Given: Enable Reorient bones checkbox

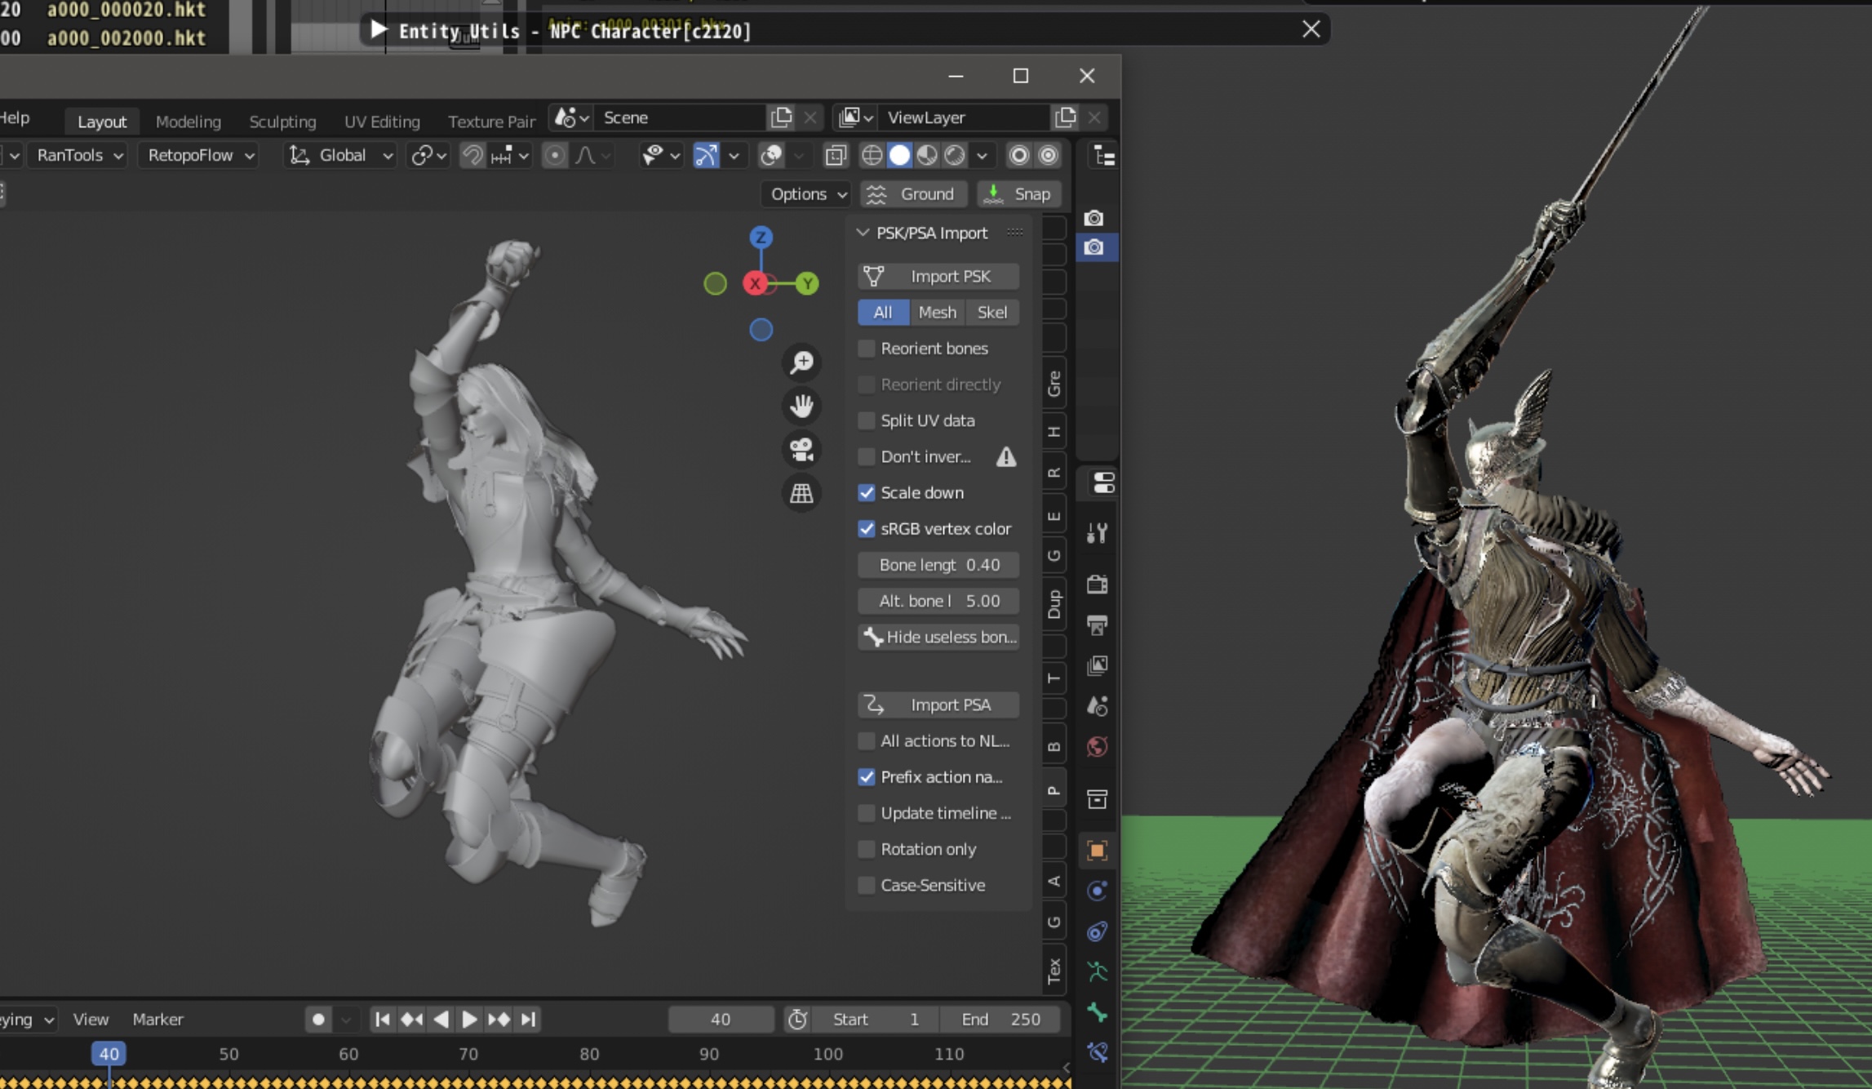Looking at the screenshot, I should 867,349.
